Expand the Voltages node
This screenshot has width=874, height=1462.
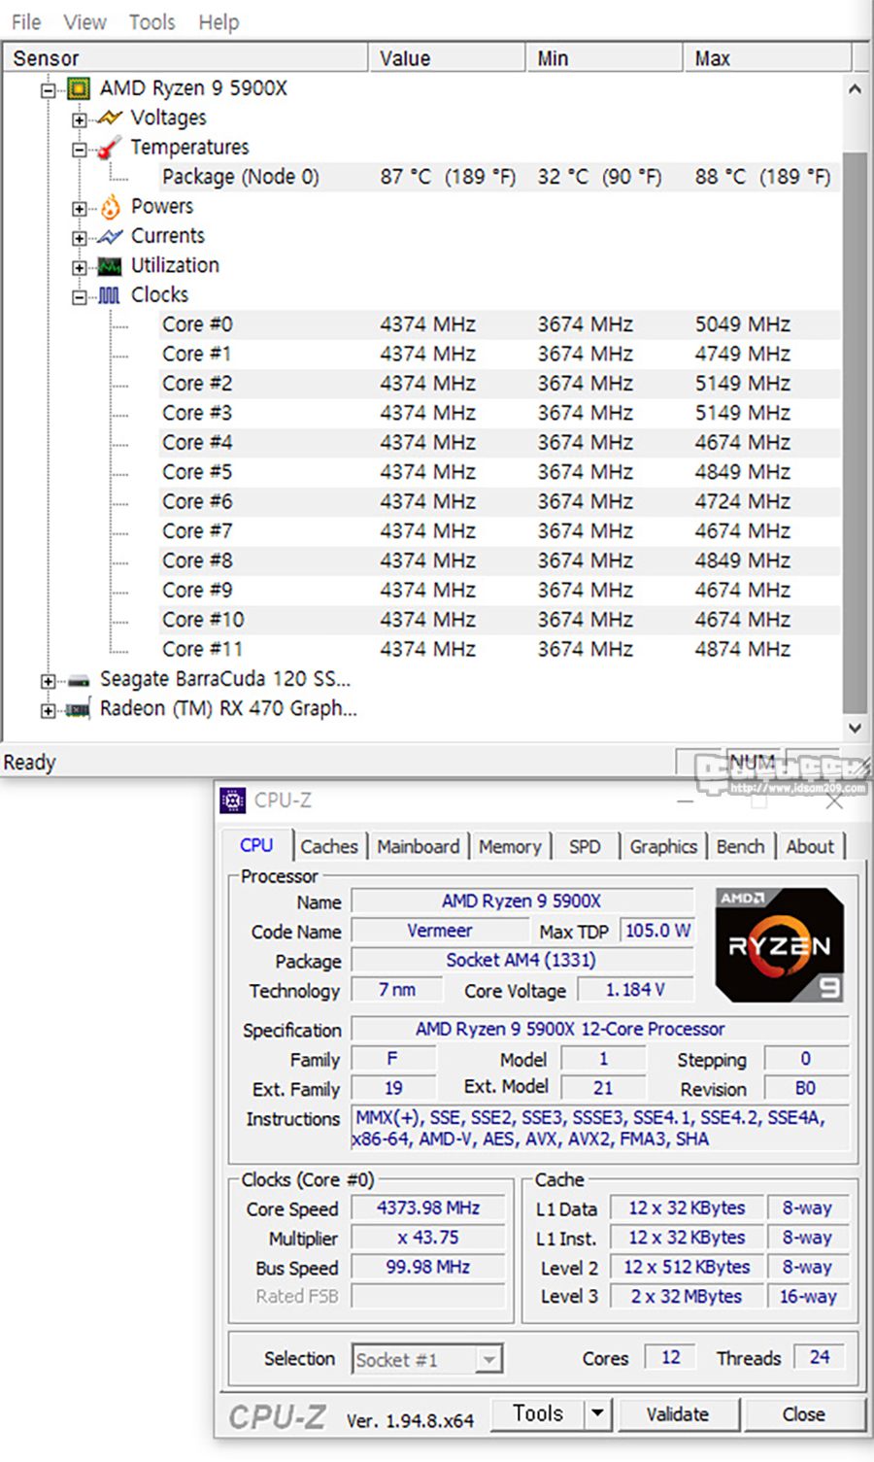pyautogui.click(x=79, y=119)
